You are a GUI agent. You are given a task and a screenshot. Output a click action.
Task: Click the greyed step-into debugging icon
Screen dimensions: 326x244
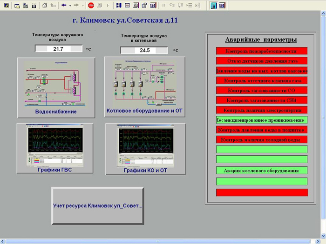[x=172, y=6]
